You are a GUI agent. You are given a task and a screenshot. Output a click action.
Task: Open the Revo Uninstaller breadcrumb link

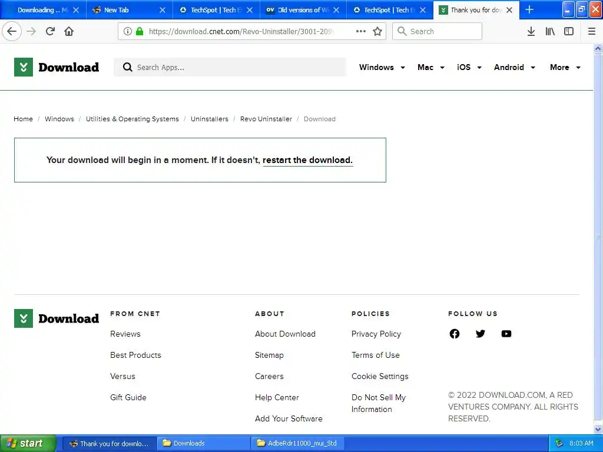click(266, 119)
